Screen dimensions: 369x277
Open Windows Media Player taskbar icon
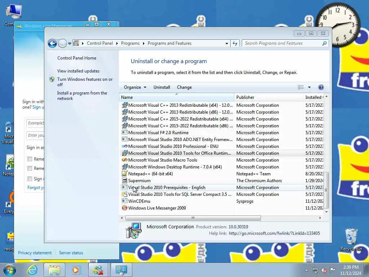tap(76, 270)
